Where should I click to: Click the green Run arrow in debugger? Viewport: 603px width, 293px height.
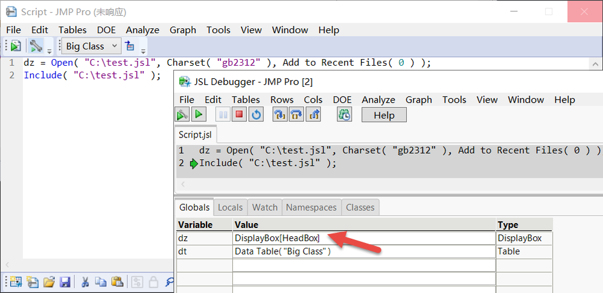(x=199, y=115)
